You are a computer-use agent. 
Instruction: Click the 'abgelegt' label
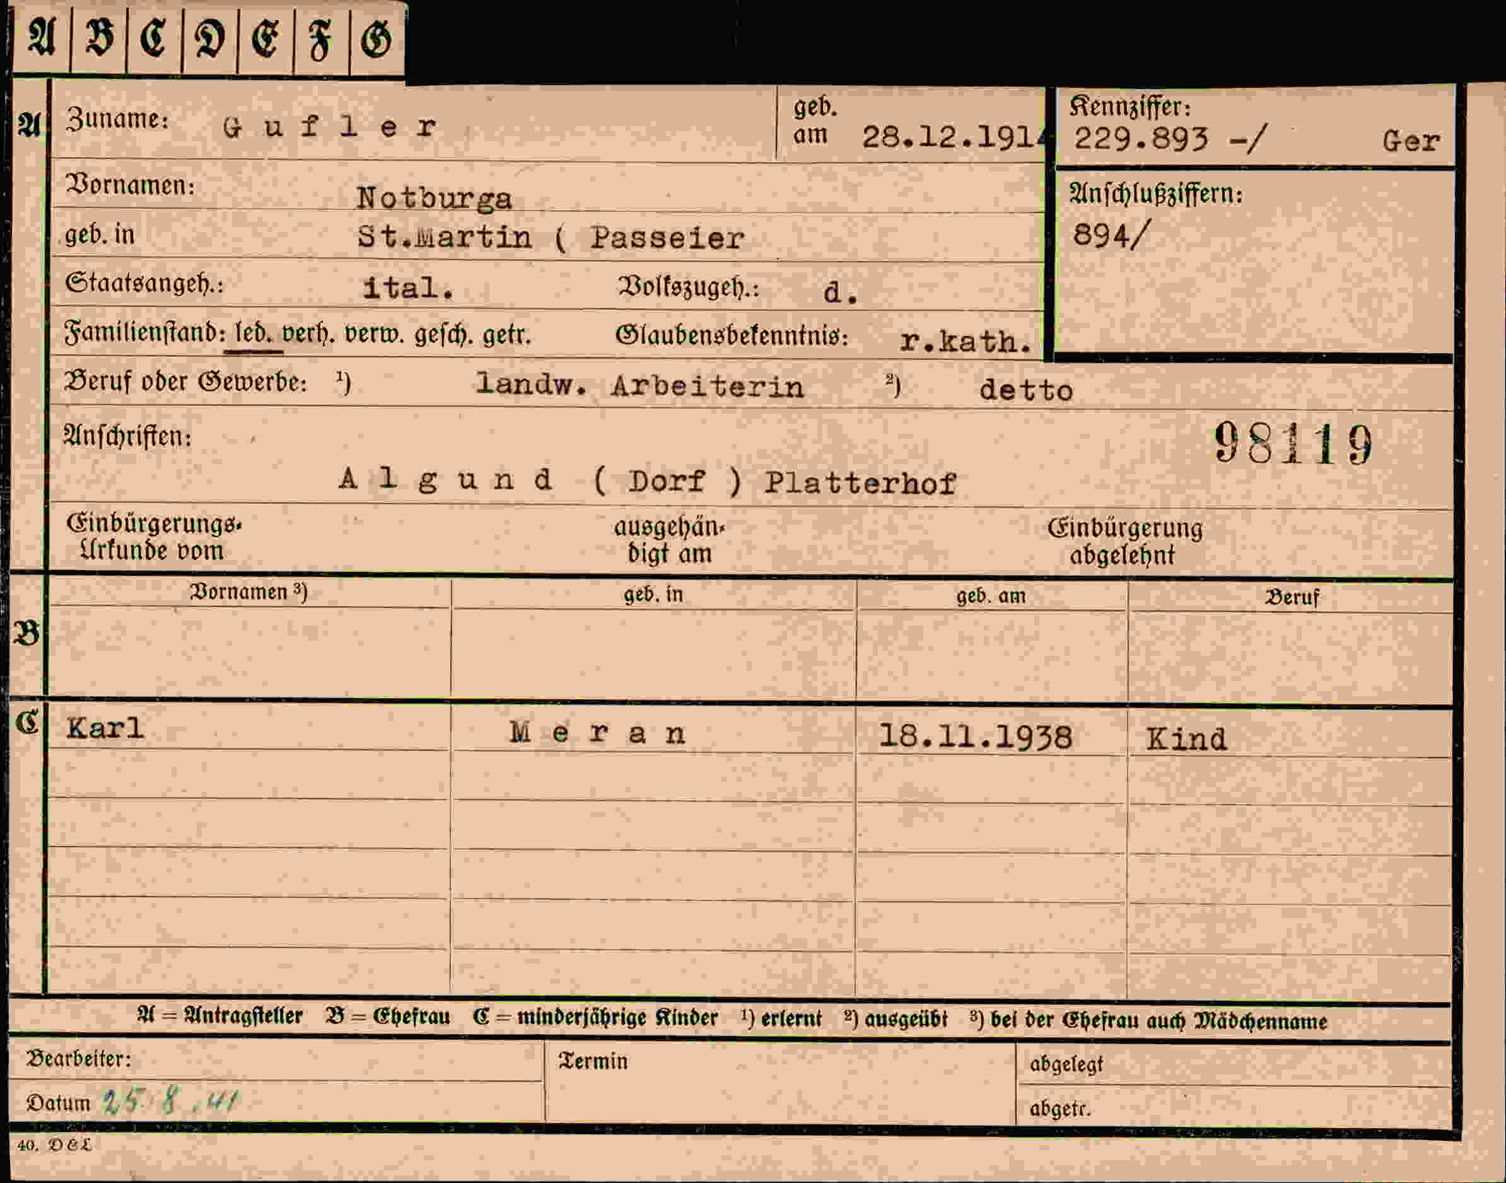click(x=1066, y=1064)
